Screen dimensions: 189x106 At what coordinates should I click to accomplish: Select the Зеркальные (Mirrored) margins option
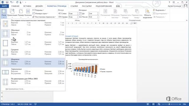[x=33, y=72]
